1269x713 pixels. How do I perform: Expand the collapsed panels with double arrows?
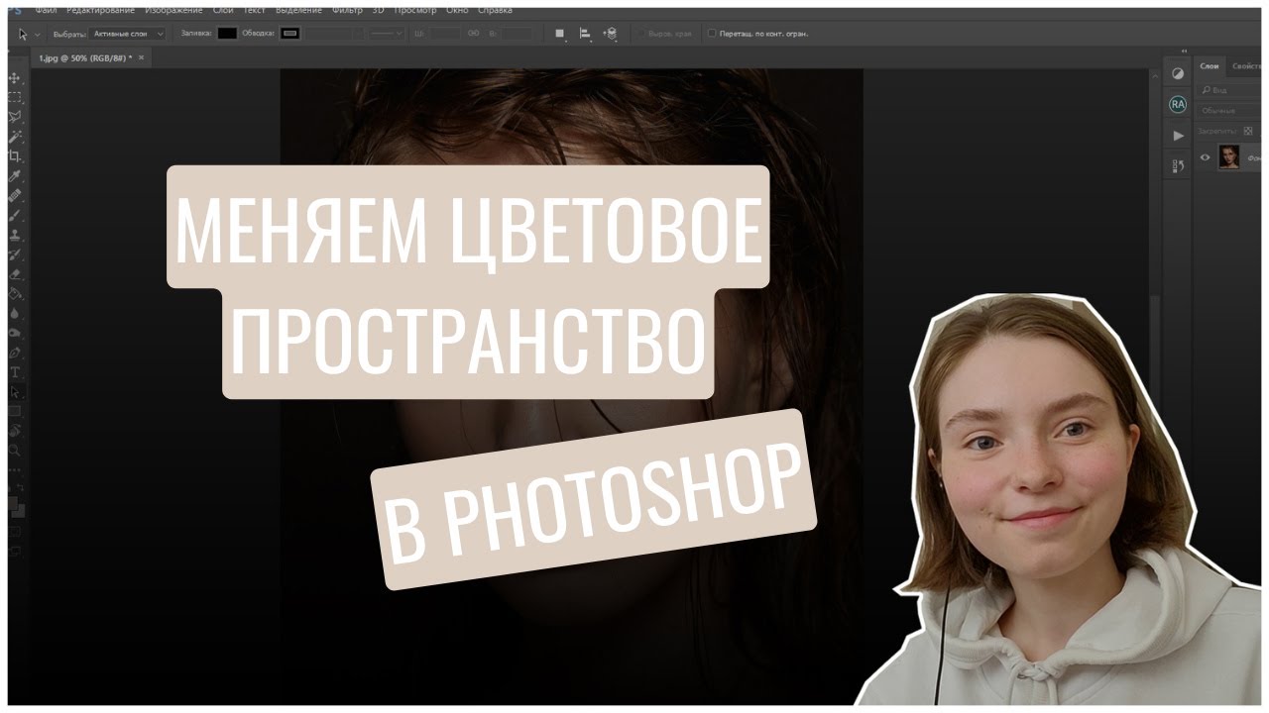pos(1184,51)
